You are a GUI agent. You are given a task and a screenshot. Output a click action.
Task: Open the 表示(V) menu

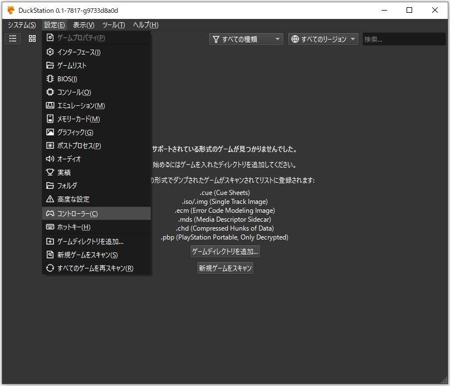click(84, 25)
